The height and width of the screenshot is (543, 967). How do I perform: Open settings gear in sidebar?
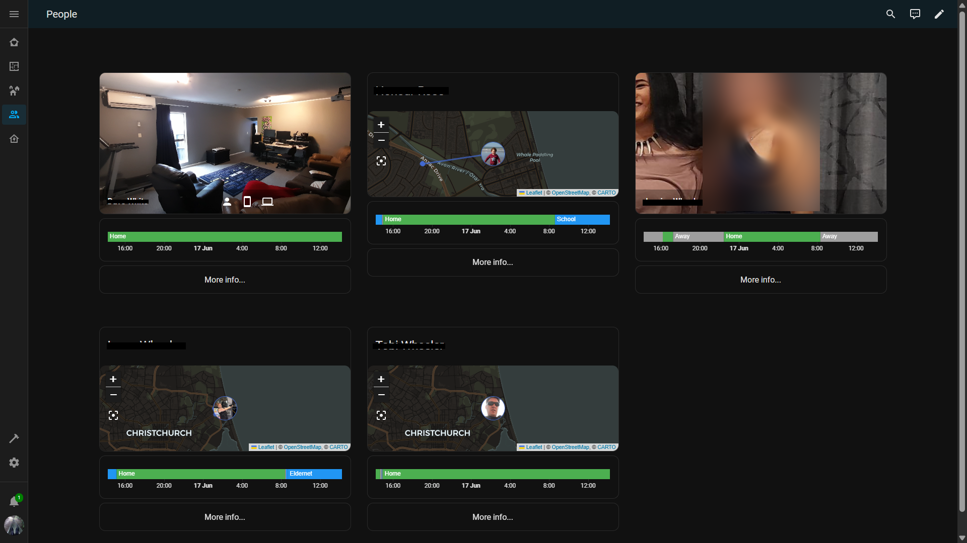[14, 463]
